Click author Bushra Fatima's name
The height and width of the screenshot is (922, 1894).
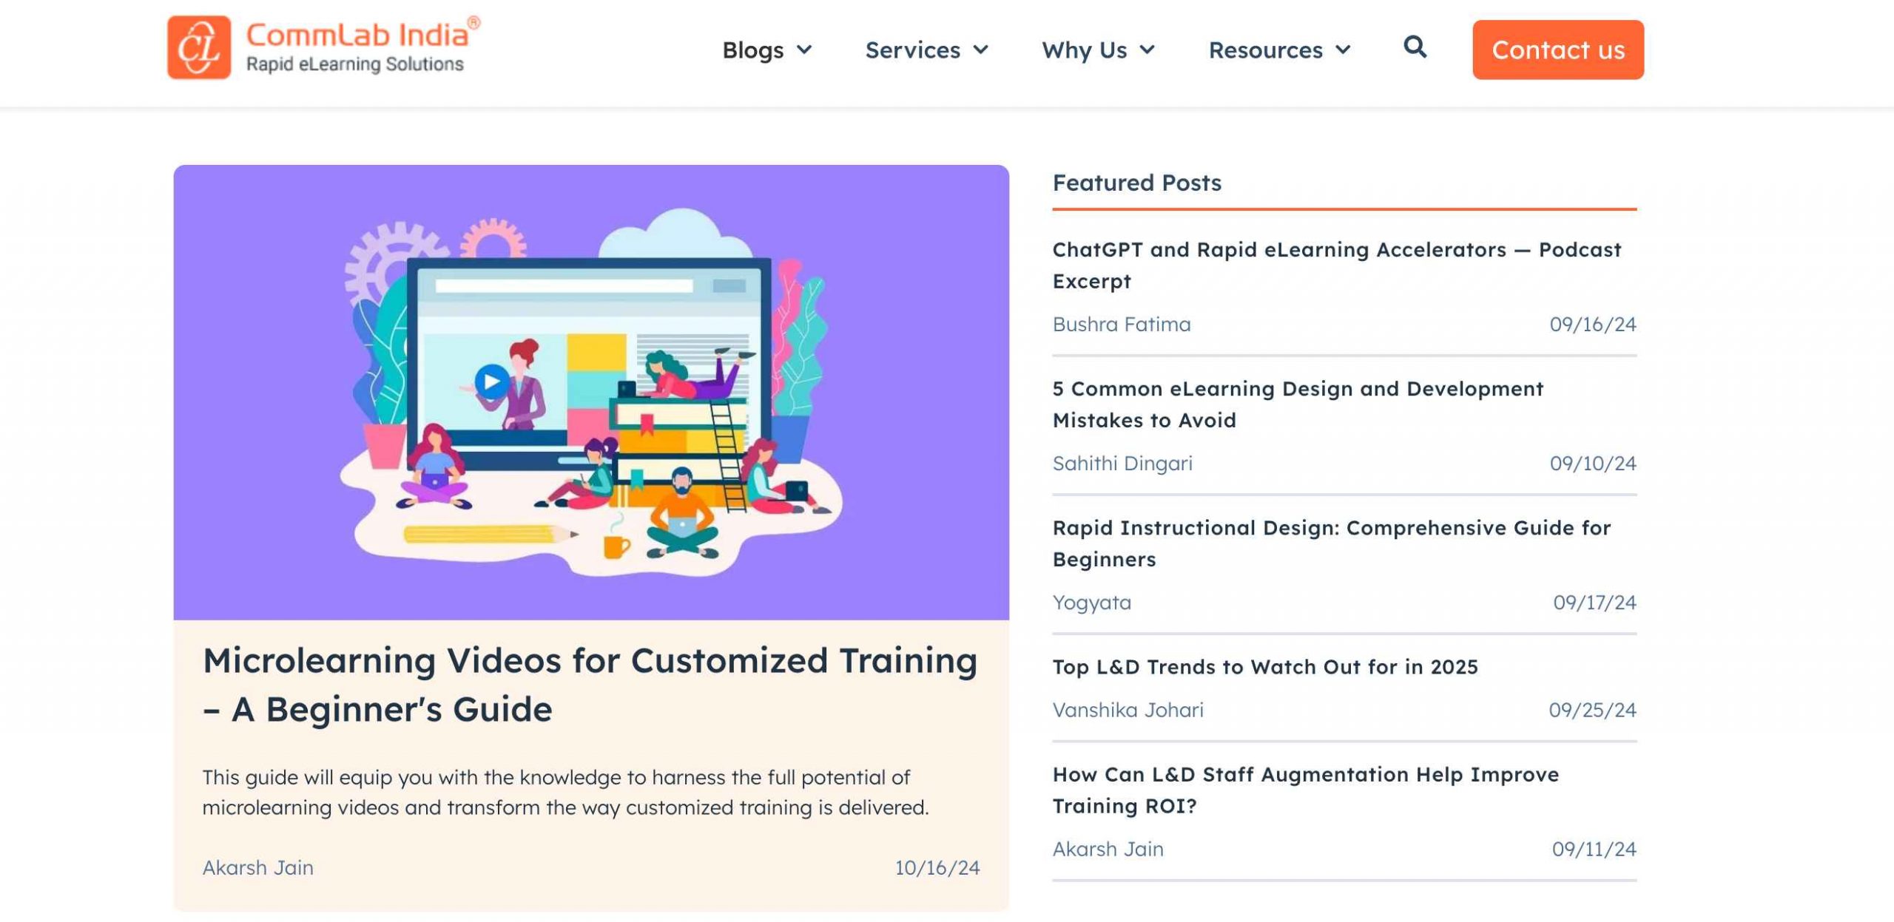pos(1121,324)
